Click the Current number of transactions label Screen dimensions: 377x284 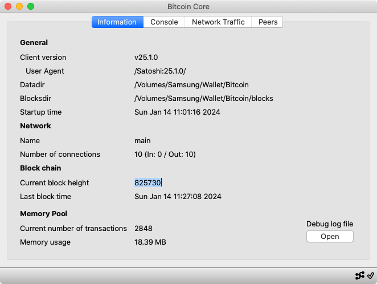coord(73,229)
